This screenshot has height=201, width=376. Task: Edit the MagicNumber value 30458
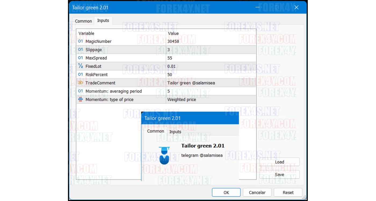point(211,41)
